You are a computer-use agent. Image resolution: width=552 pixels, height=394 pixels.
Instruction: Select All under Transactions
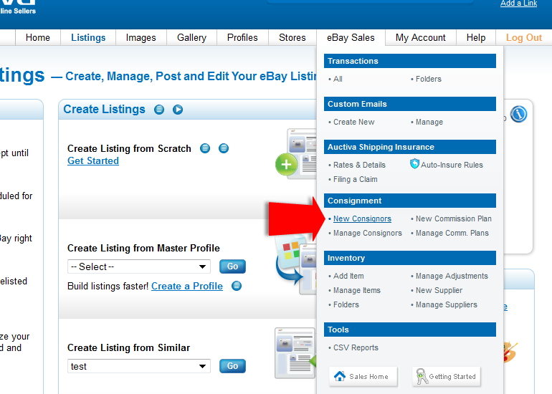coord(338,79)
